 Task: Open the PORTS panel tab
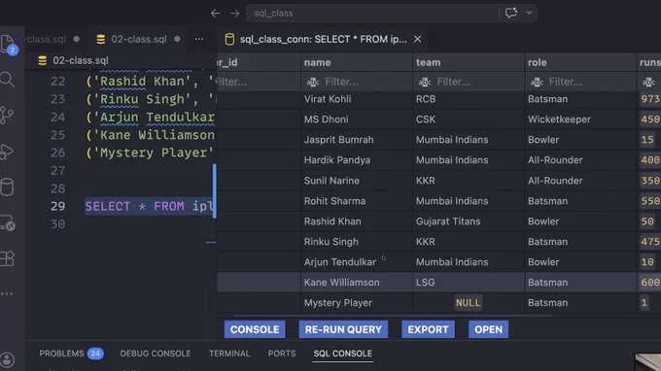coord(282,354)
